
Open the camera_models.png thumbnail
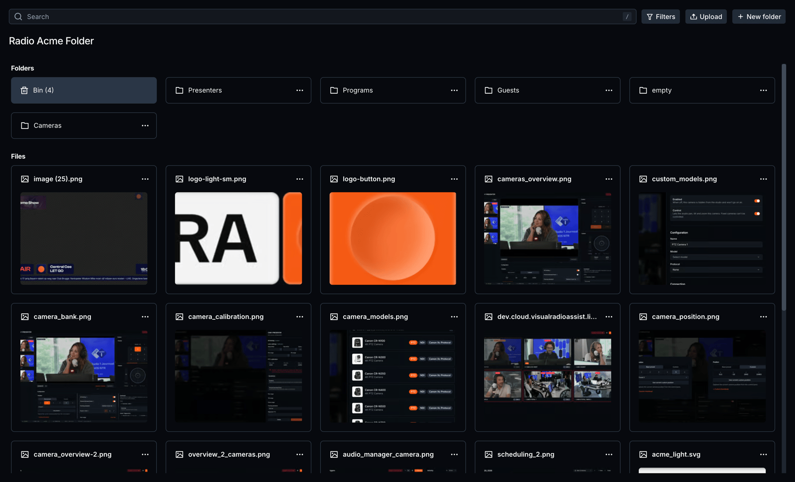click(x=393, y=376)
